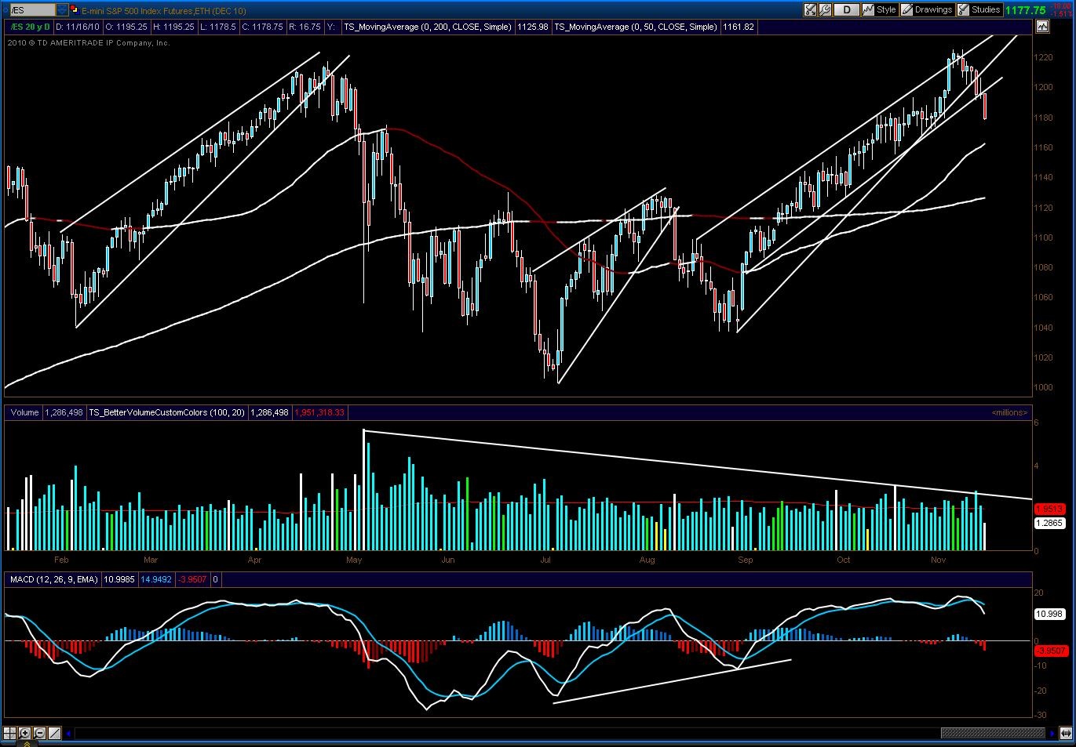Click the -3.9507 MACD axis label
This screenshot has width=1076, height=747.
click(1050, 651)
